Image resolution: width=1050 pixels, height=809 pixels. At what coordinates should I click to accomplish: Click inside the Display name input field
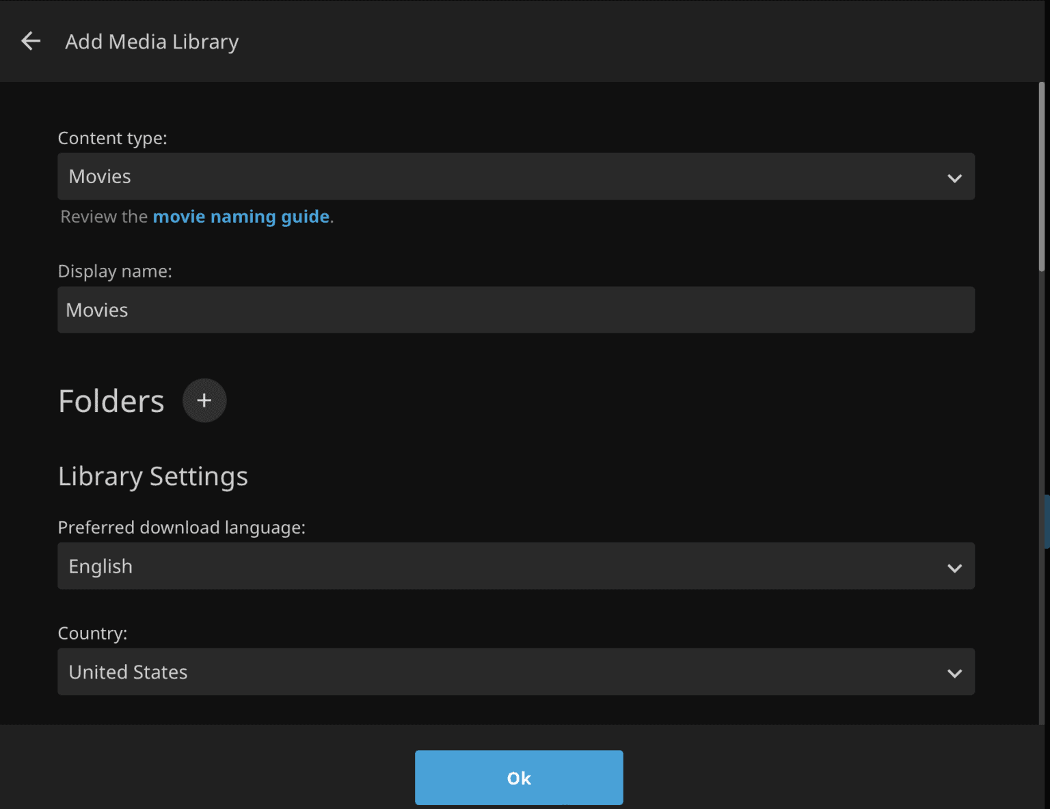pos(516,310)
